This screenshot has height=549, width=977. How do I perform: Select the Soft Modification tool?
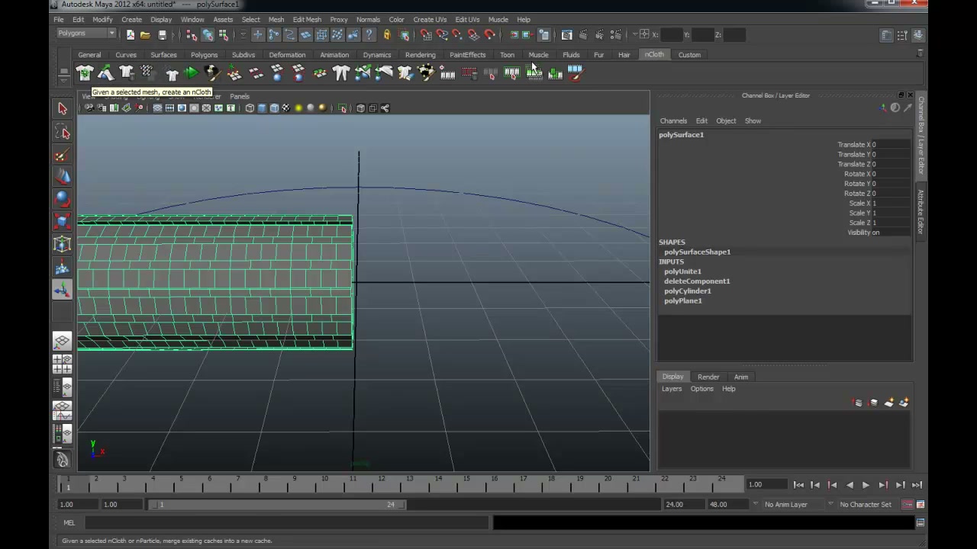(63, 267)
